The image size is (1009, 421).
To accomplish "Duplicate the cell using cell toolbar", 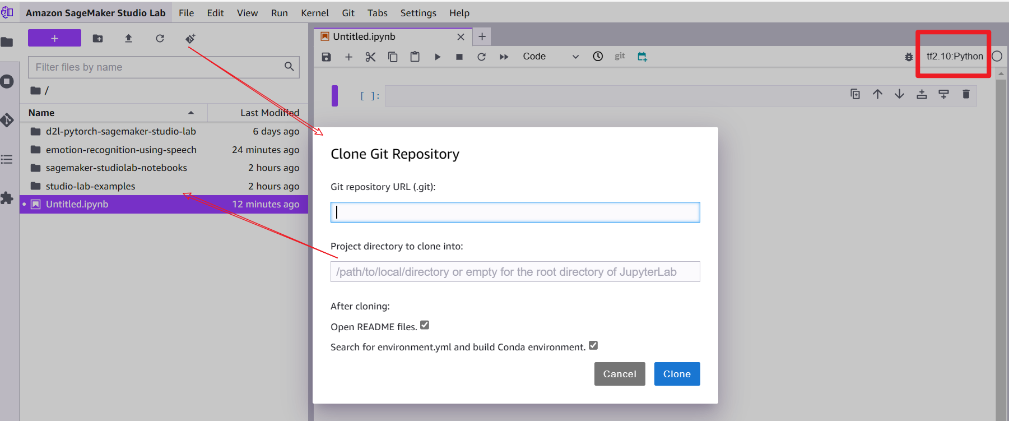I will tap(855, 94).
